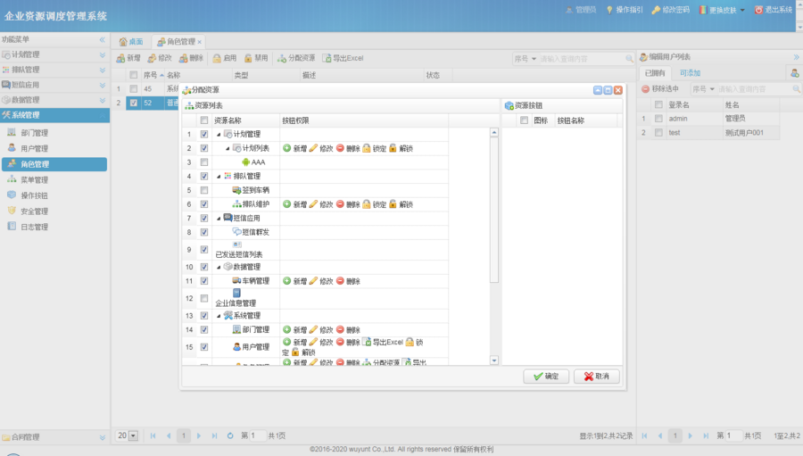Collapse the 计划管理 tree node
803x456 pixels.
coord(219,134)
